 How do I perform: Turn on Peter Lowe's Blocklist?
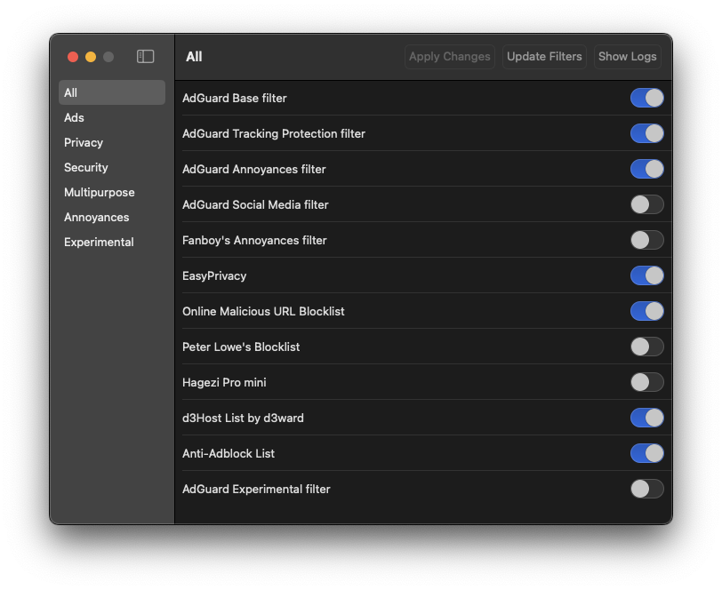[x=647, y=347]
